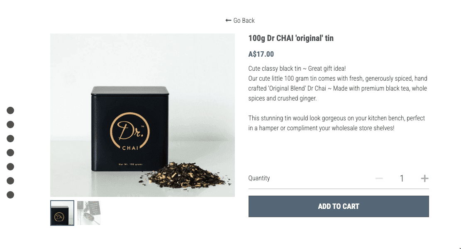Increase quantity with the plus button

[x=424, y=178]
